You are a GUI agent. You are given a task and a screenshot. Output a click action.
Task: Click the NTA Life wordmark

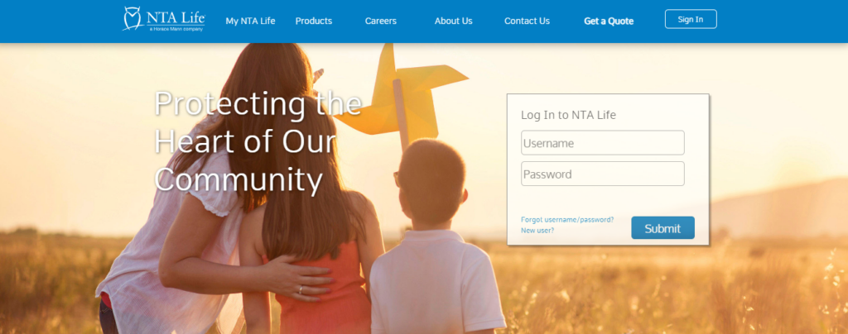[x=176, y=17]
